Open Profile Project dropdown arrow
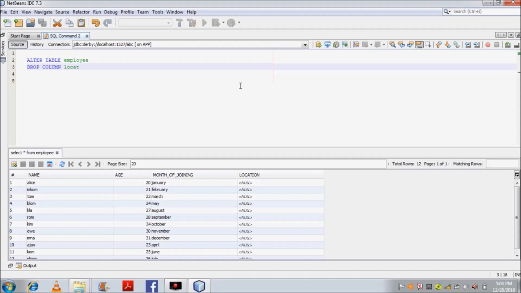The height and width of the screenshot is (293, 521). (x=239, y=23)
